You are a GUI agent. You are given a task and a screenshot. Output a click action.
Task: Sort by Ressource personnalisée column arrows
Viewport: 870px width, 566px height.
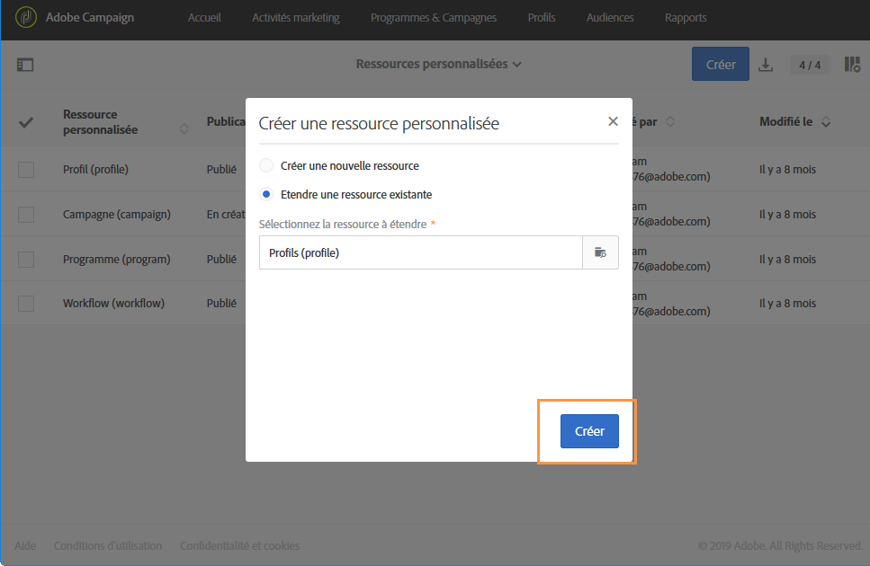[x=184, y=129]
